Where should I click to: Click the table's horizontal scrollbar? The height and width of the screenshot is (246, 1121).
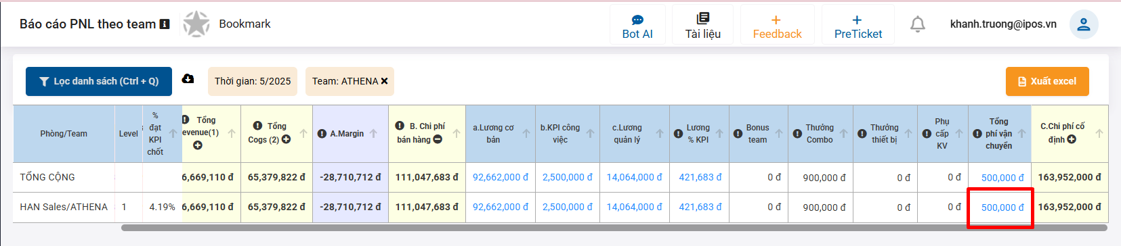pos(614,228)
